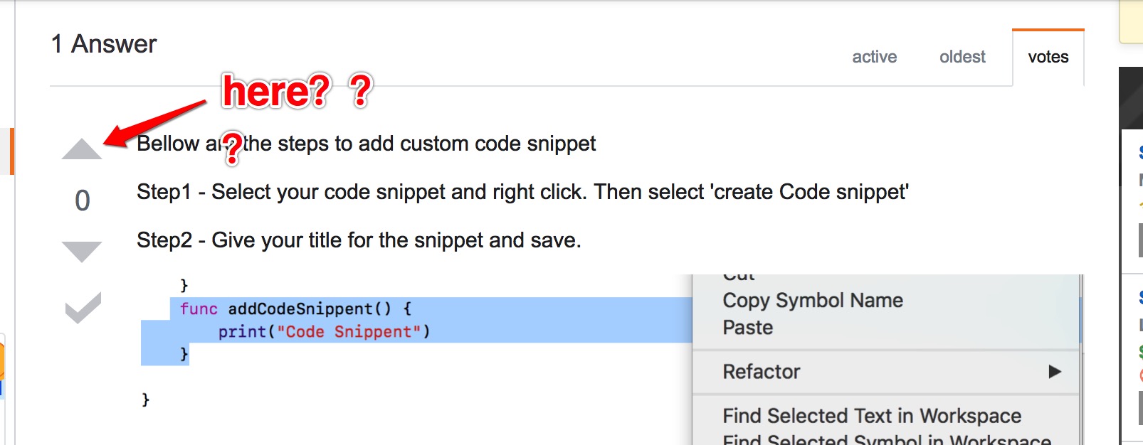This screenshot has height=445, width=1143.
Task: Click the answer's vote count of 0
Action: (83, 200)
